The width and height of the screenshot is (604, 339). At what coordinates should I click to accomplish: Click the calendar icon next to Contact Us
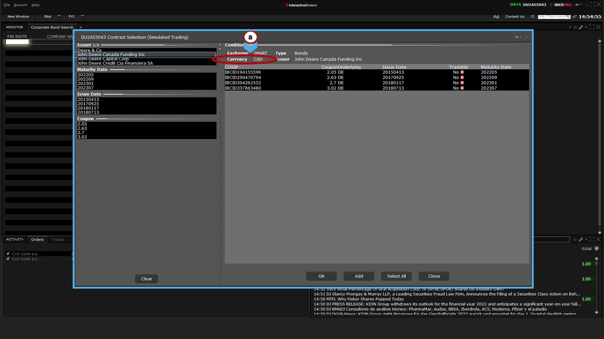[x=532, y=16]
